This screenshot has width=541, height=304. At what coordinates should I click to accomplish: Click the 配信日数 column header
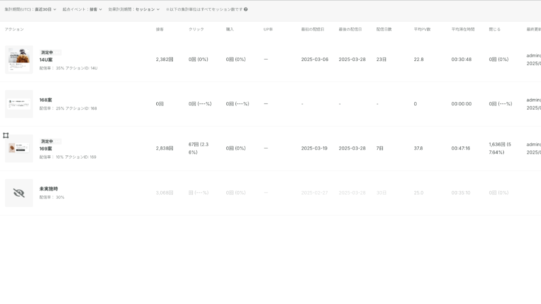click(x=384, y=29)
